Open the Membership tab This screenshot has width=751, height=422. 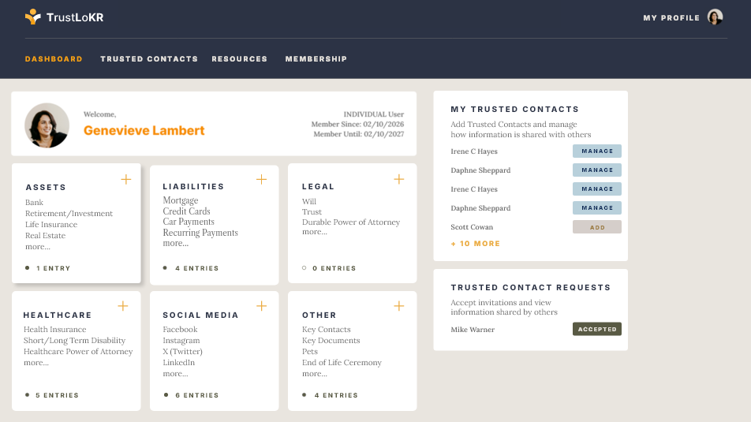point(316,59)
